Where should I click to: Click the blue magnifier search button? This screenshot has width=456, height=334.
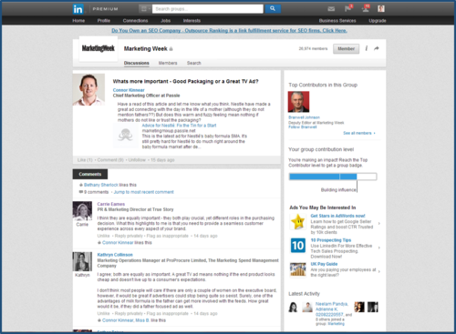click(273, 9)
